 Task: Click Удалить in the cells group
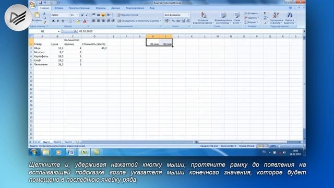[252, 18]
